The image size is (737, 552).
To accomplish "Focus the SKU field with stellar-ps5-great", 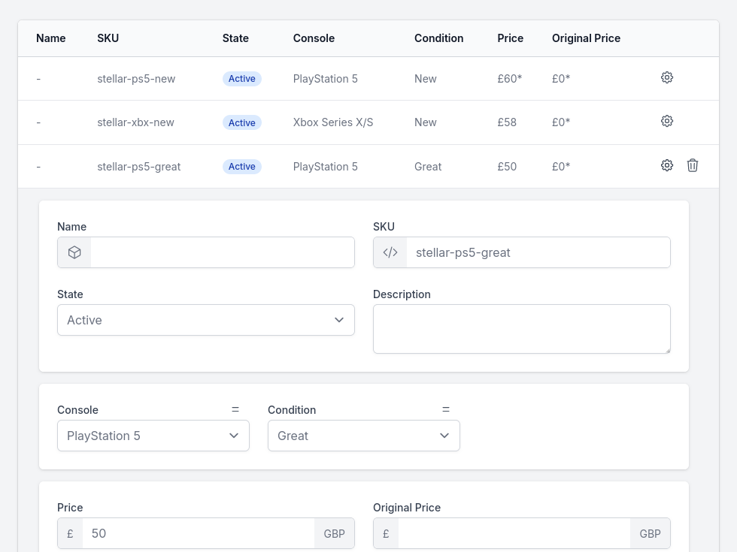I will 537,253.
